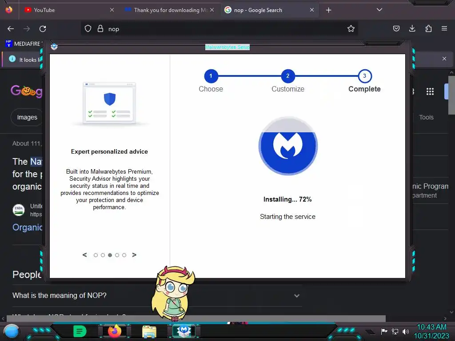
Task: Open the Action Center flag tray icon
Action: click(x=384, y=331)
